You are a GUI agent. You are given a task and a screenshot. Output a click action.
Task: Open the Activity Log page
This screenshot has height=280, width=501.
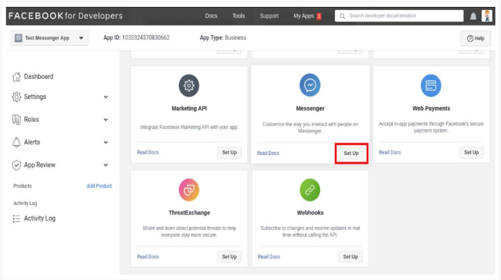pos(40,219)
